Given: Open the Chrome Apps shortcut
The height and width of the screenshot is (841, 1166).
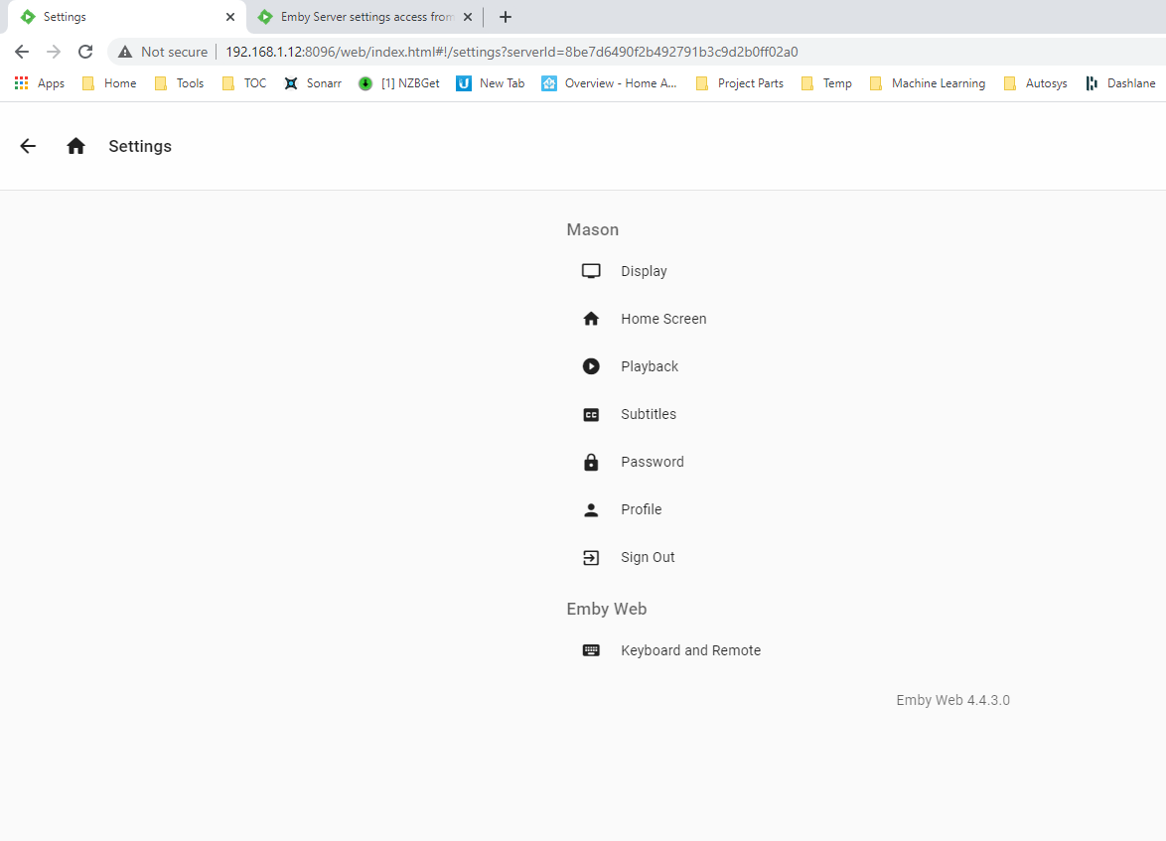Looking at the screenshot, I should 40,83.
